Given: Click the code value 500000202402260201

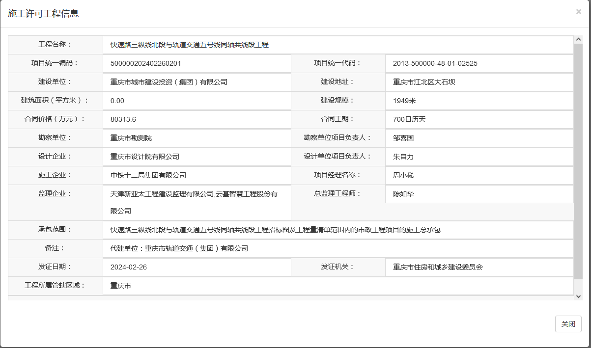Looking at the screenshot, I should point(146,63).
